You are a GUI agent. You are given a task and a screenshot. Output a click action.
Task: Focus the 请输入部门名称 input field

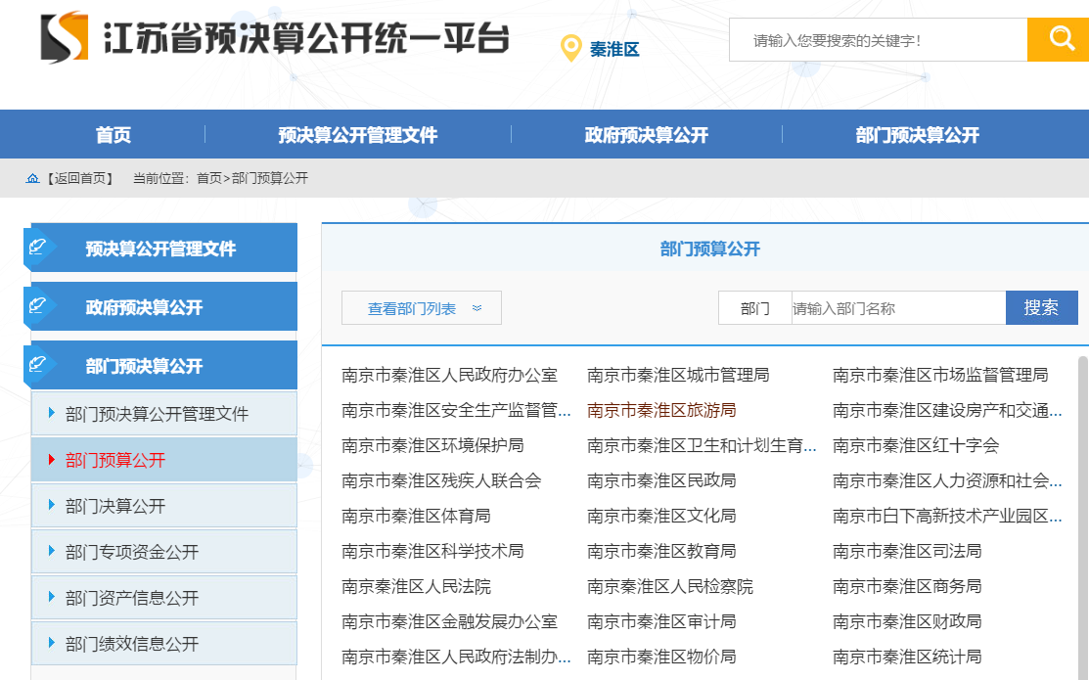coord(897,308)
